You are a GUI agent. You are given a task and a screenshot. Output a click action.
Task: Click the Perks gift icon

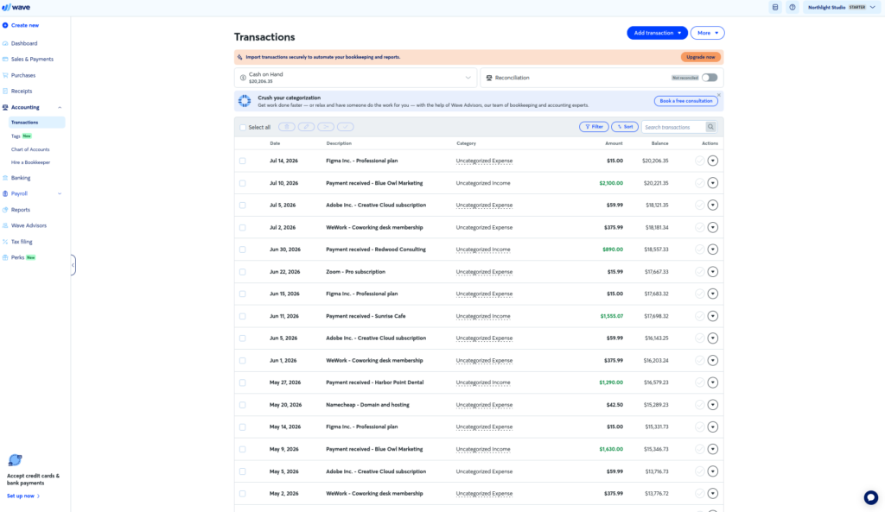(5, 257)
